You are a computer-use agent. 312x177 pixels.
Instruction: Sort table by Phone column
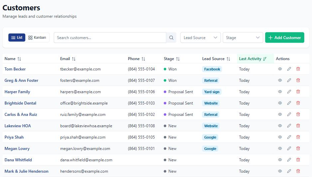click(136, 59)
